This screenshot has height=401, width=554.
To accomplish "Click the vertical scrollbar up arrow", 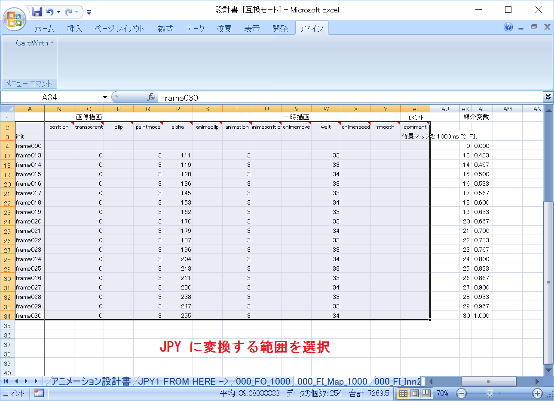I will coord(548,109).
